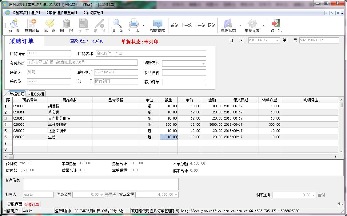
Task: Click the horizontal scrollbar of the grid
Action: coord(172,157)
